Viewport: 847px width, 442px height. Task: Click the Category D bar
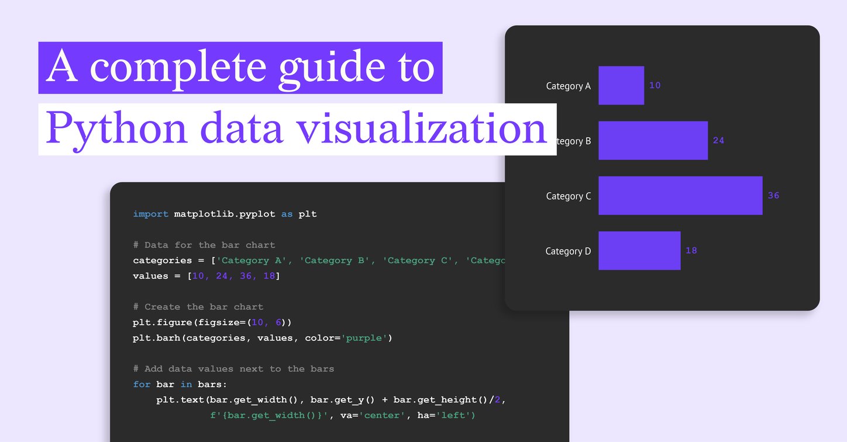coord(639,250)
